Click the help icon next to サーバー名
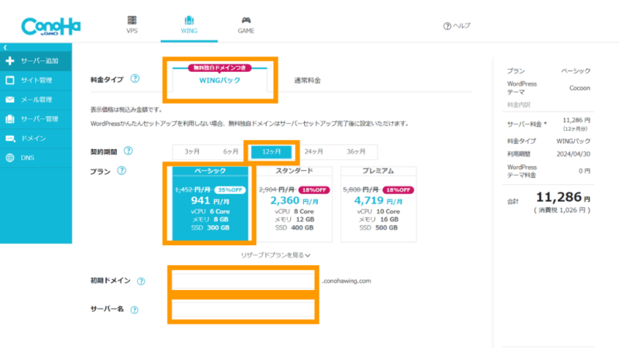 pos(134,310)
